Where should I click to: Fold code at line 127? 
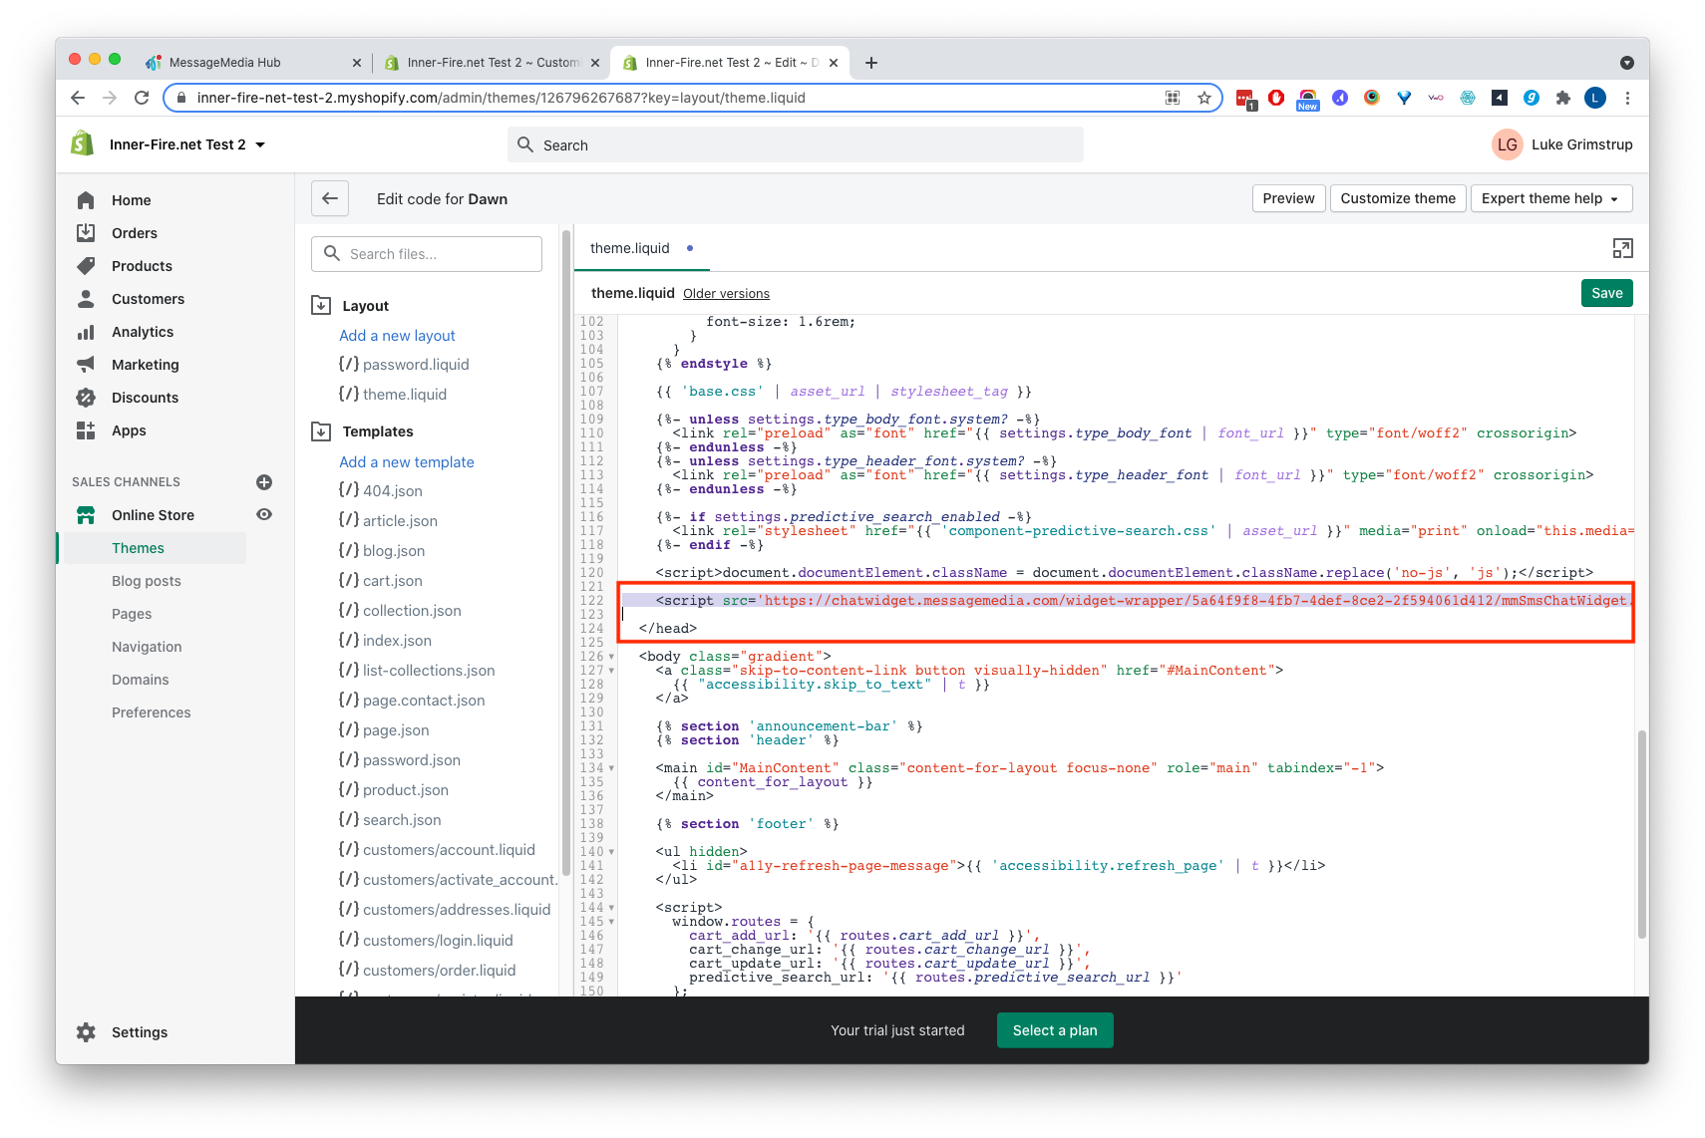(611, 671)
